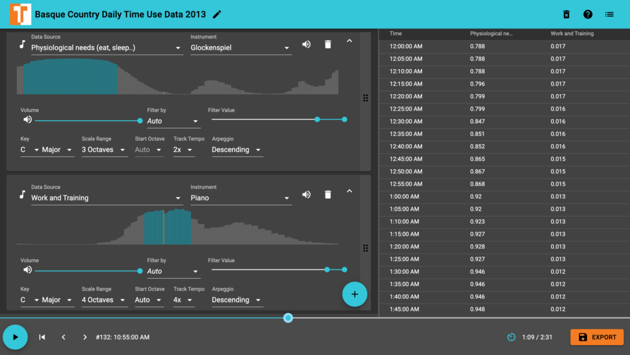This screenshot has width=630, height=355.
Task: Delete the Piano track with trash icon
Action: [x=328, y=194]
